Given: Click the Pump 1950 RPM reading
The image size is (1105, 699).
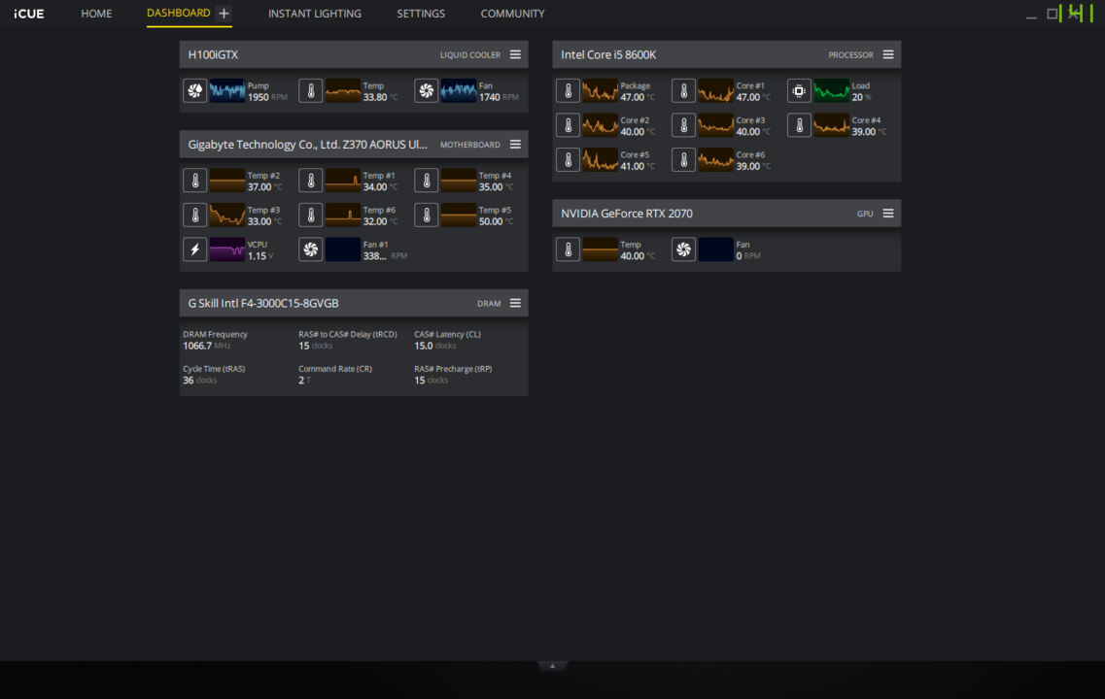Looking at the screenshot, I should tap(267, 97).
